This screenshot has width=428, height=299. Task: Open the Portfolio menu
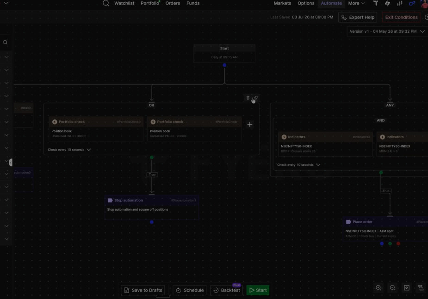click(150, 3)
